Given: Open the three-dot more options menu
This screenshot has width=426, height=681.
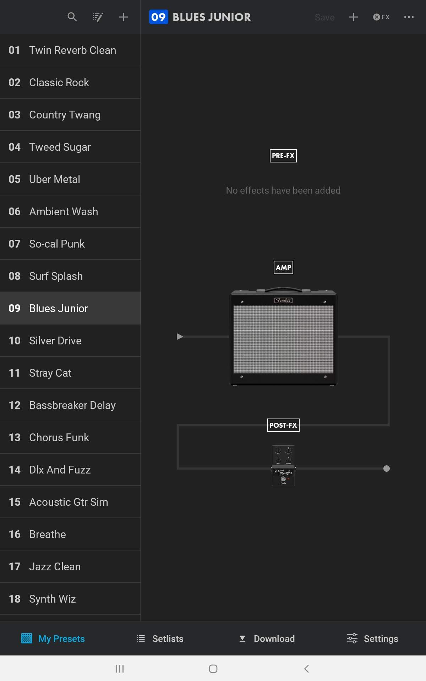Looking at the screenshot, I should (409, 17).
